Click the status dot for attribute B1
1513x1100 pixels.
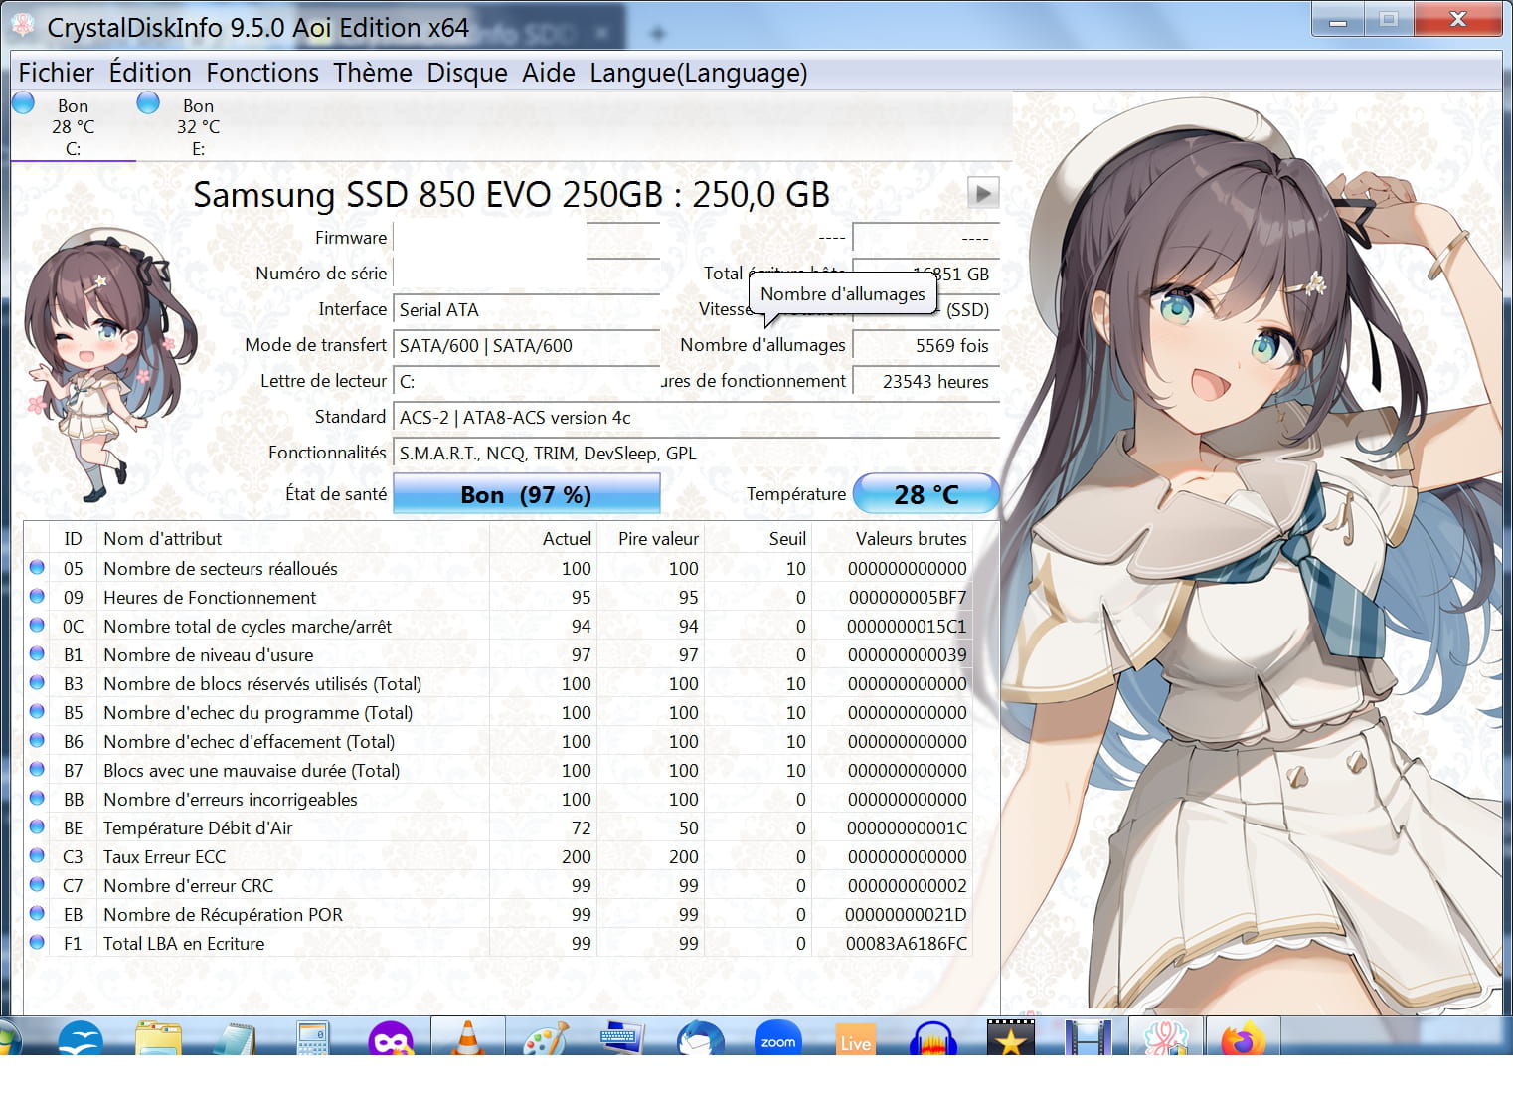click(x=37, y=654)
